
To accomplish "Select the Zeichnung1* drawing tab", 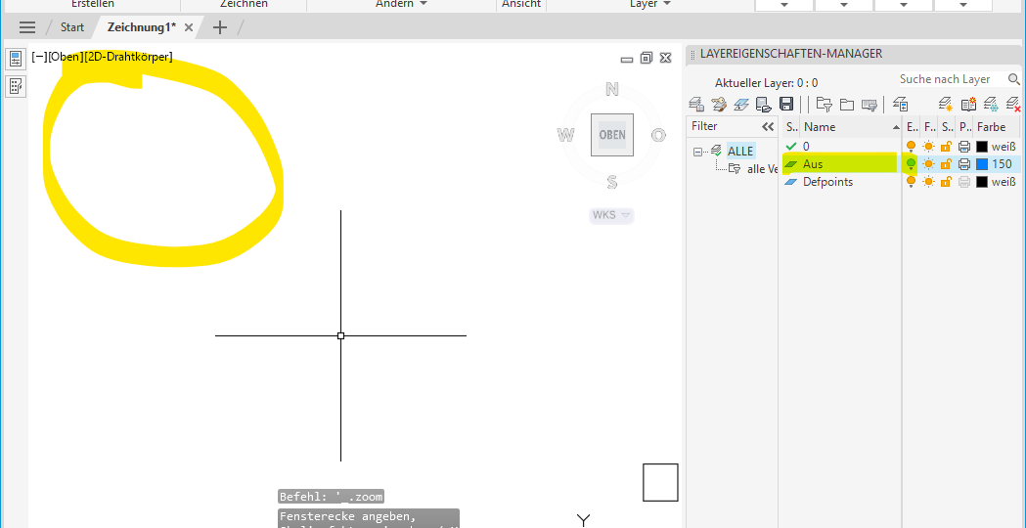I will coord(142,27).
